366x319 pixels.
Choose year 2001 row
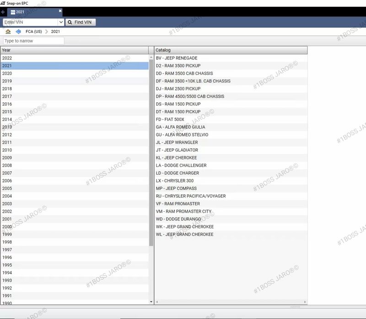75,219
